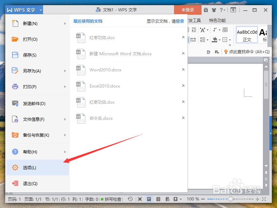Click the show paragraph marks icon

click(215, 30)
